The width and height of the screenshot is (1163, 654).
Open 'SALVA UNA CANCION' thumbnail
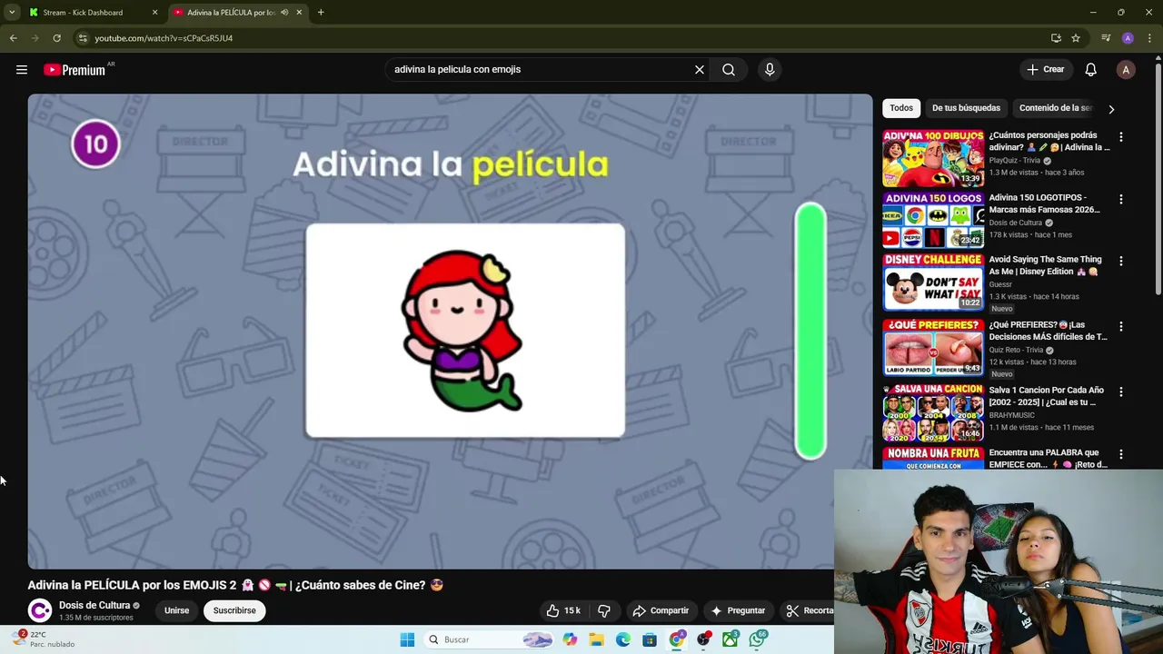click(933, 412)
